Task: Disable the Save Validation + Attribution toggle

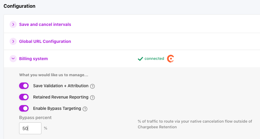Action: (x=24, y=86)
